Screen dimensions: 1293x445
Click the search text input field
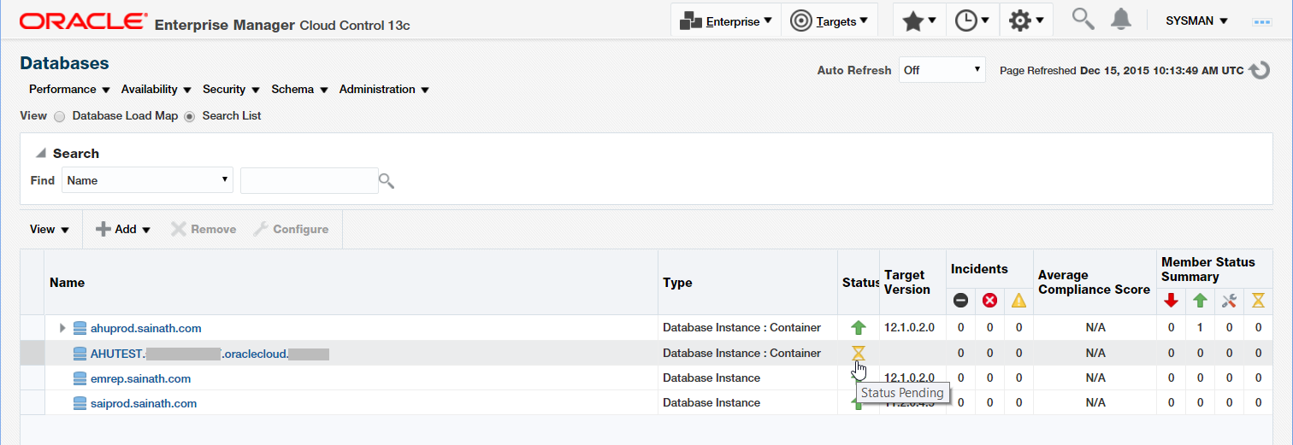[x=309, y=180]
